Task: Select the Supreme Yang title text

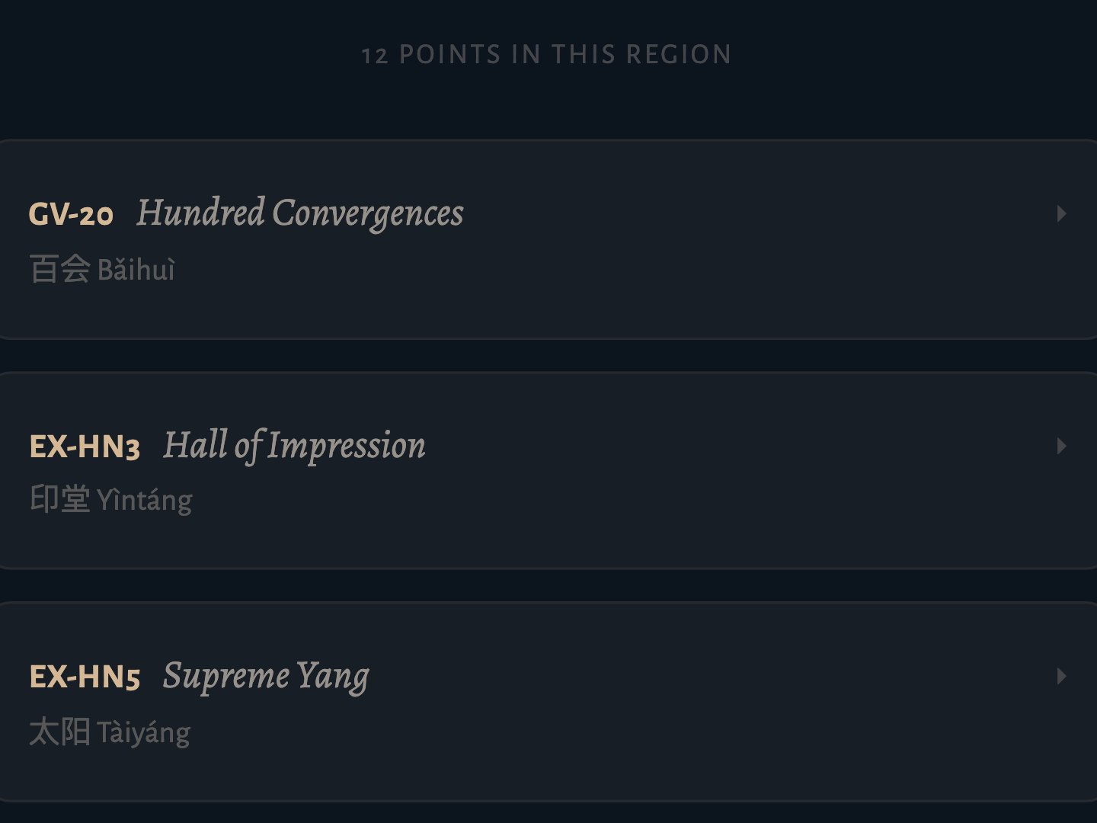Action: (x=266, y=677)
